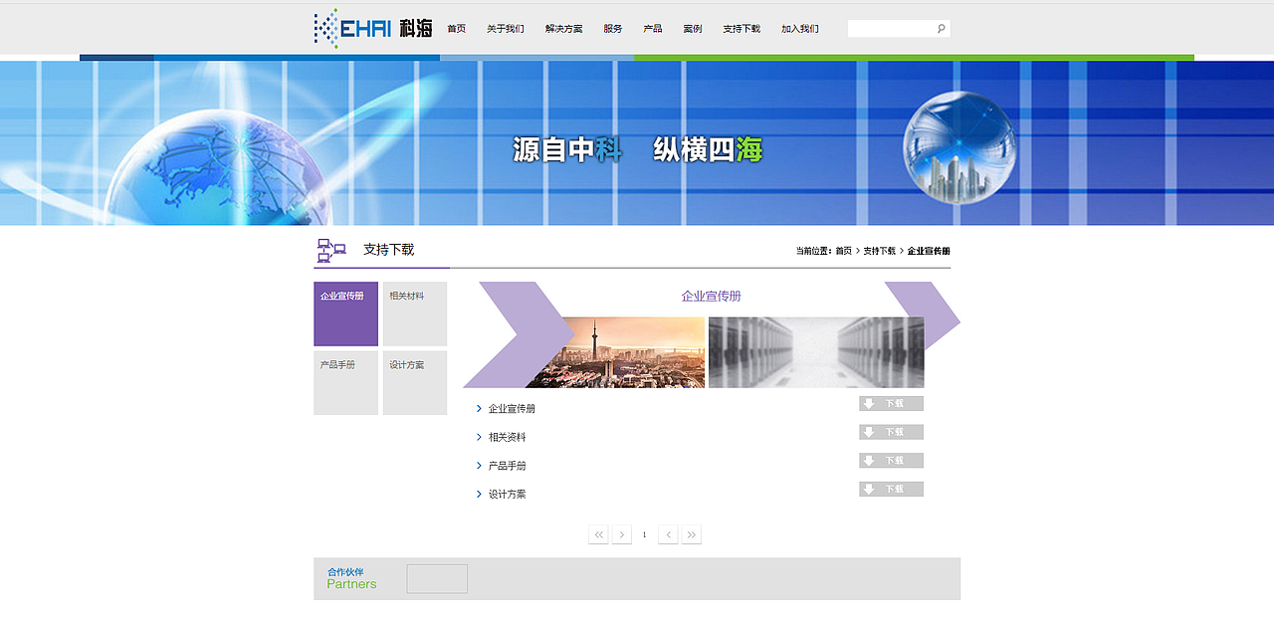Select the 相关材料 category tile
Image resolution: width=1274 pixels, height=620 pixels.
415,313
